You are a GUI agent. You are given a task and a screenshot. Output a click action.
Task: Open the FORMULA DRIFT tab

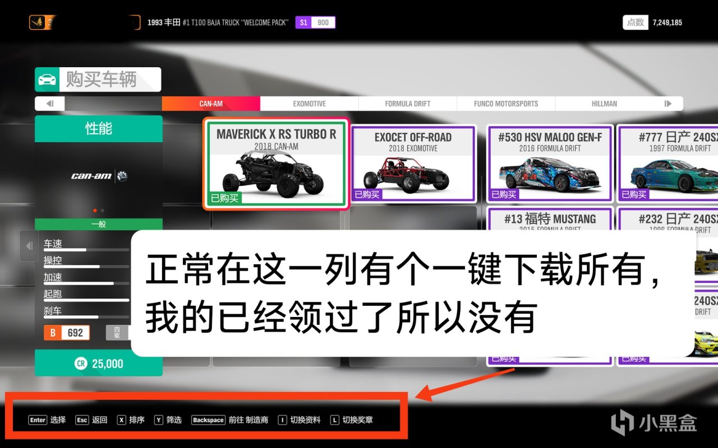click(x=408, y=104)
